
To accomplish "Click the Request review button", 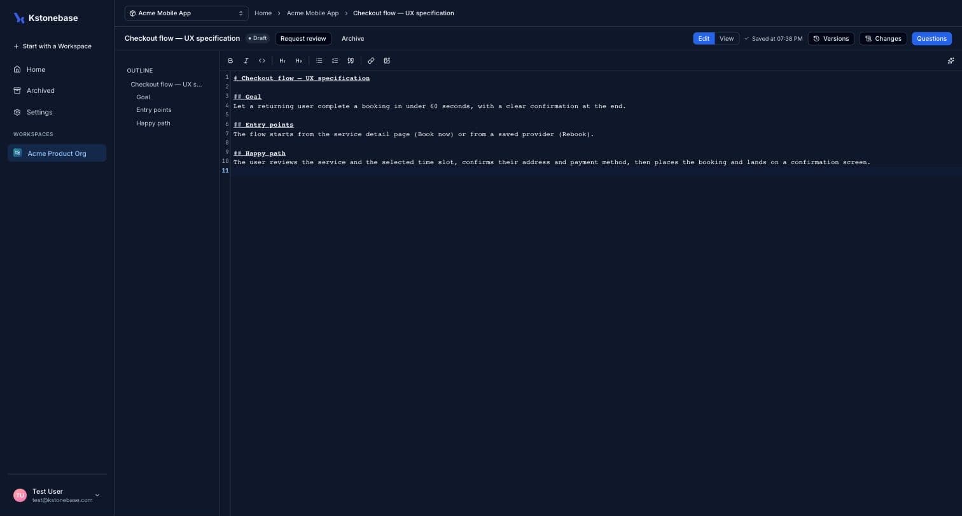I will pyautogui.click(x=303, y=39).
